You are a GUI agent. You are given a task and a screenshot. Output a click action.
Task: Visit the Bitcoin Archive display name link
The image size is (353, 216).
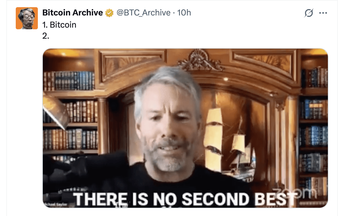click(x=73, y=13)
